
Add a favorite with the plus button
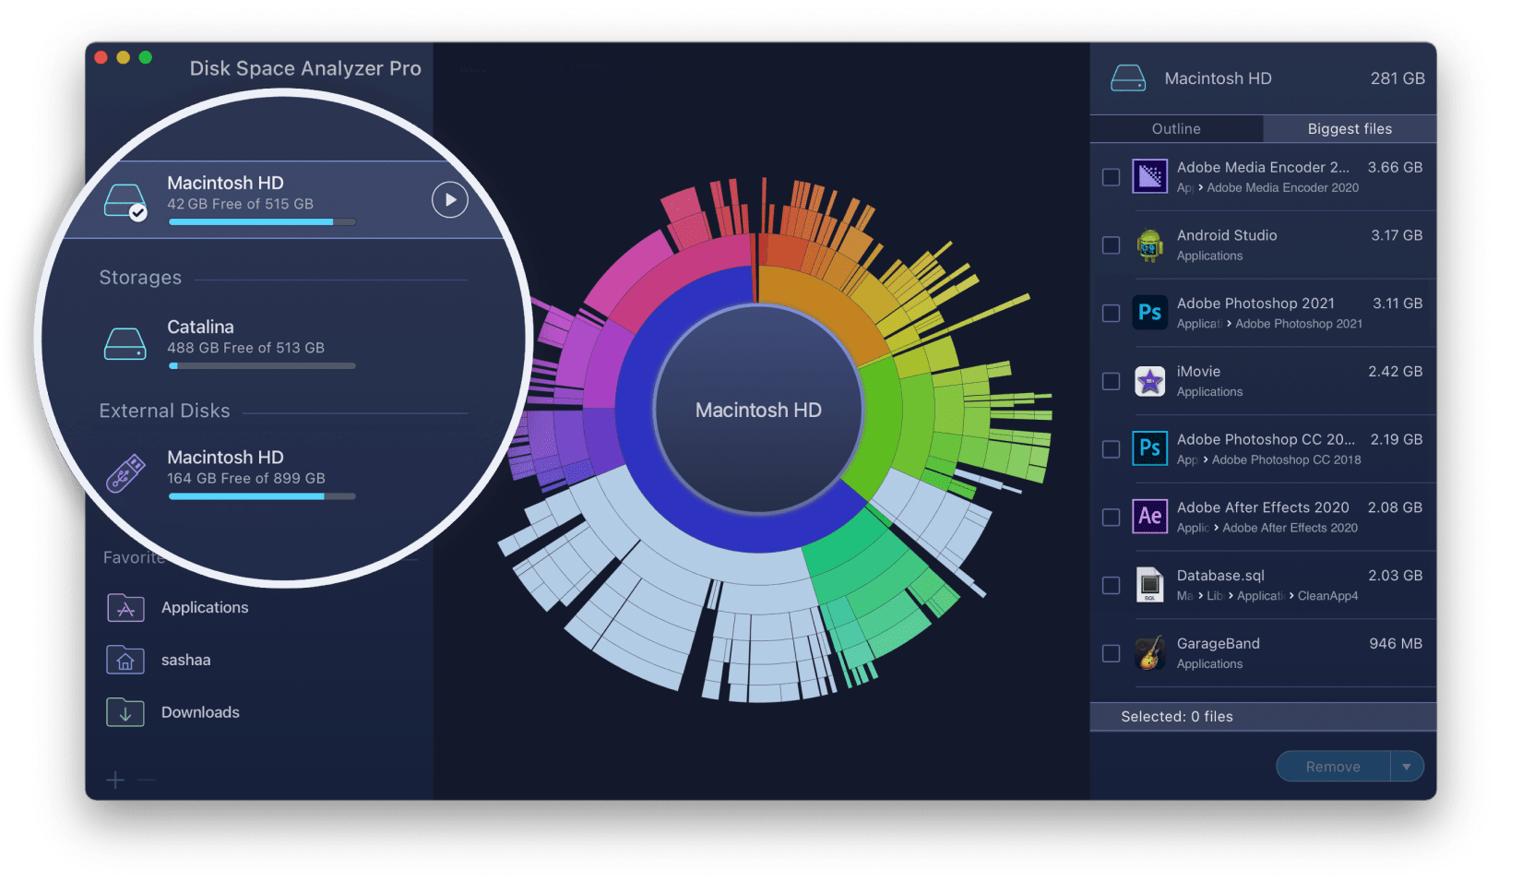(115, 781)
